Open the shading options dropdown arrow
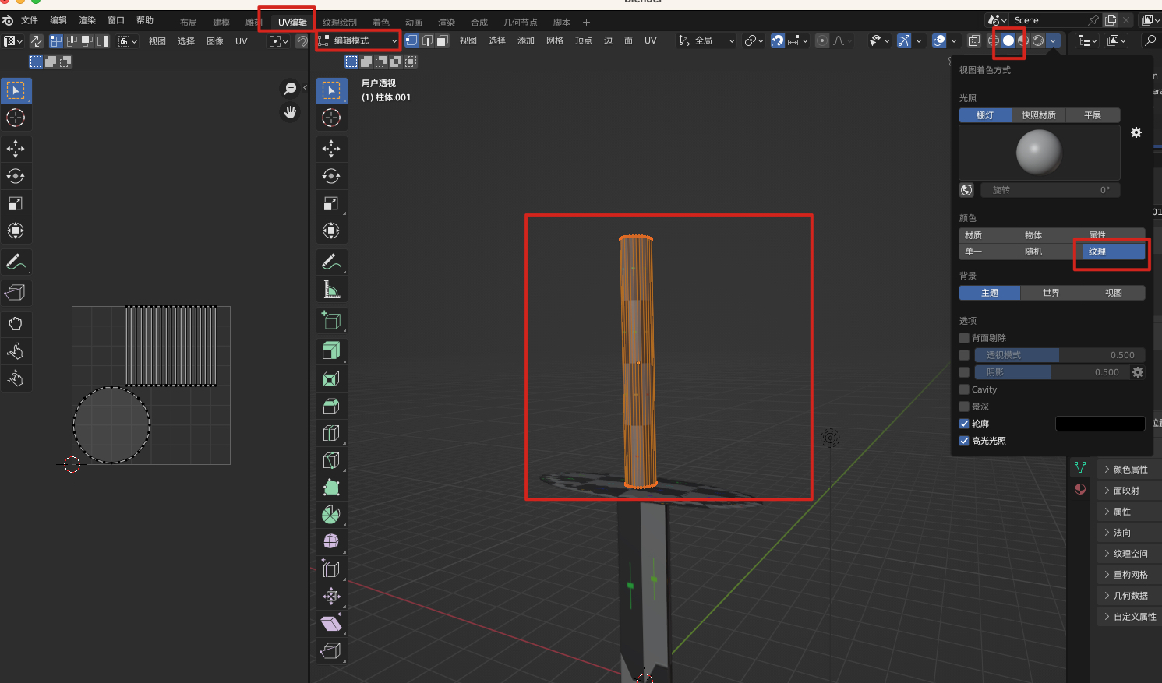The width and height of the screenshot is (1162, 683). (1053, 40)
